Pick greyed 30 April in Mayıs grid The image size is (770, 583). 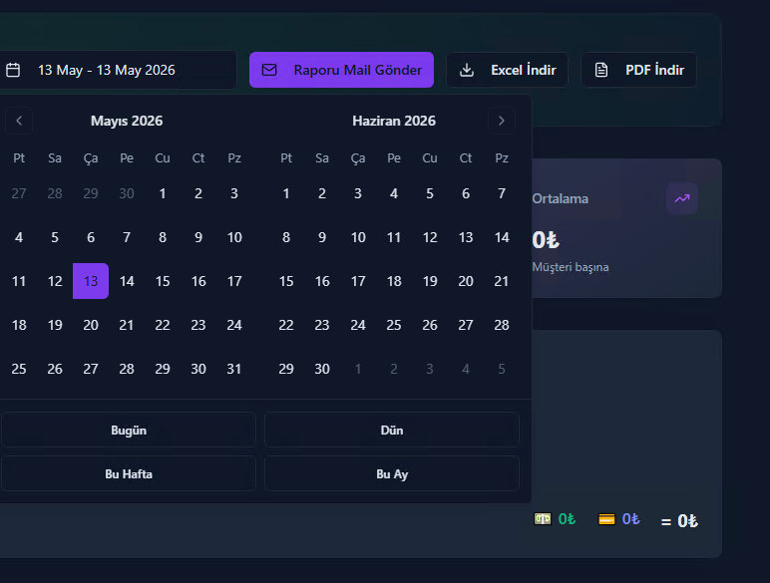point(127,193)
